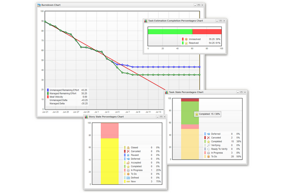
Task: Click the green Resolved swatch in estimation legend
Action: (x=183, y=43)
